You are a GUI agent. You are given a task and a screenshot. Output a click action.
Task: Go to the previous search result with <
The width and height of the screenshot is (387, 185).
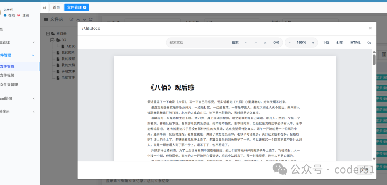[x=246, y=42]
